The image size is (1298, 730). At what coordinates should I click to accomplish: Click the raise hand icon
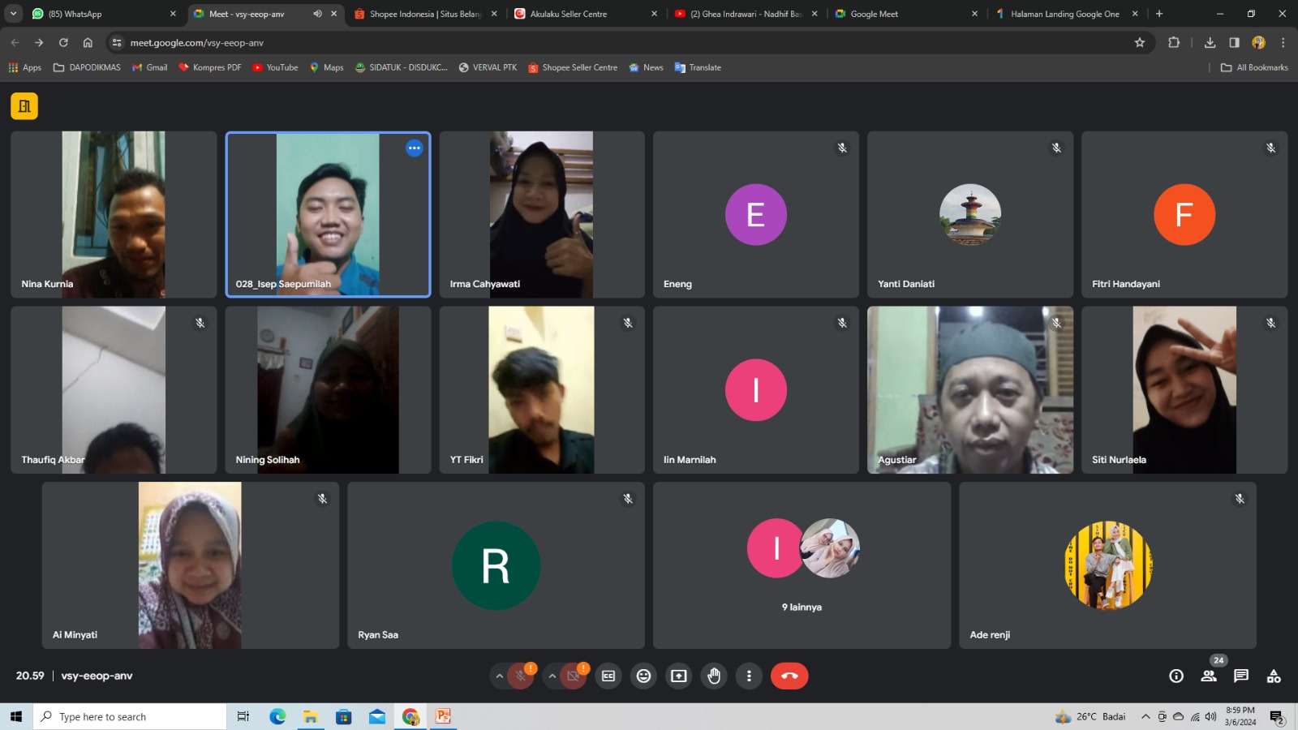point(714,676)
